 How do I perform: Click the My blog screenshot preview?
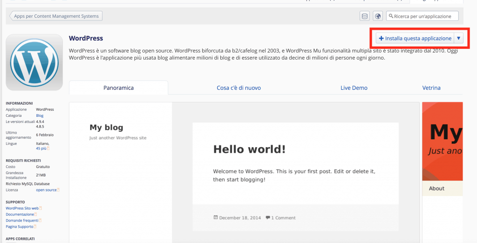pyautogui.click(x=244, y=172)
